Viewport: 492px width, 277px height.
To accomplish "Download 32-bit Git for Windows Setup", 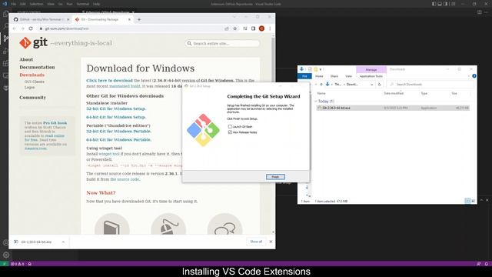I will click(116, 108).
